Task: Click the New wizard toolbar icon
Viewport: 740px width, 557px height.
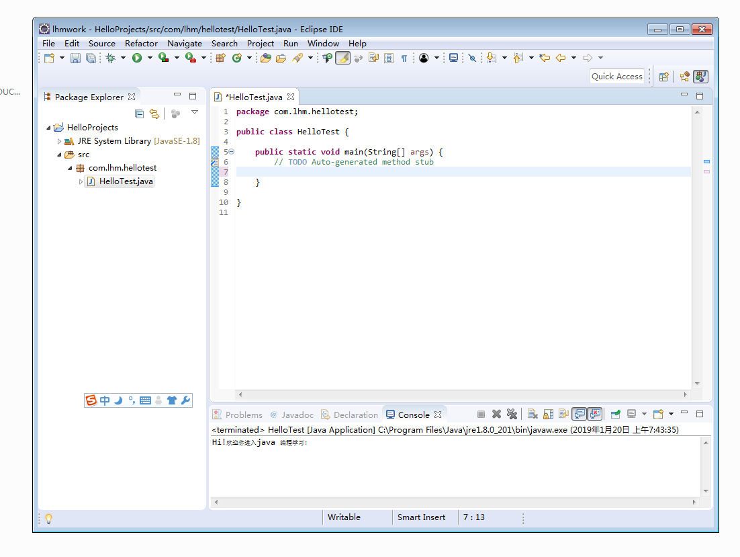Action: [x=49, y=58]
